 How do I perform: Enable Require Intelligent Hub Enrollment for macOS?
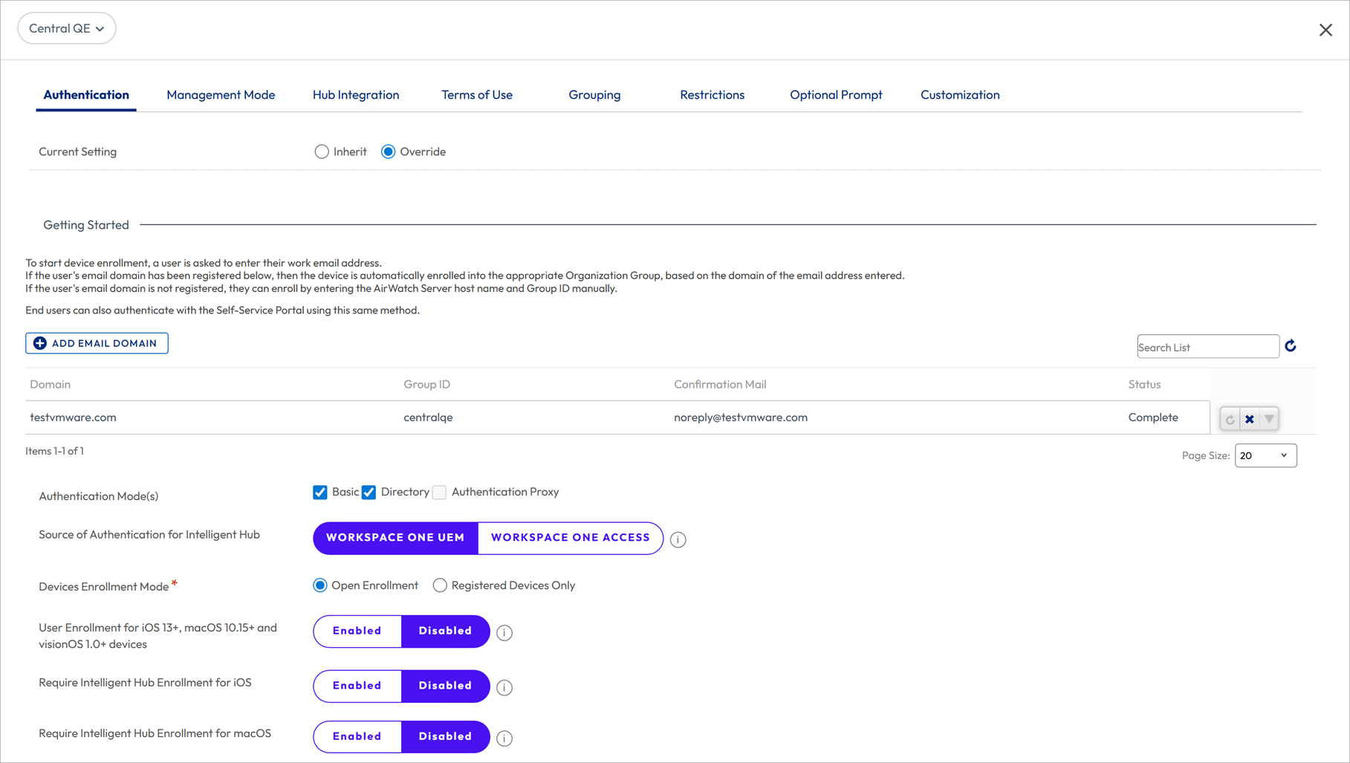point(357,736)
